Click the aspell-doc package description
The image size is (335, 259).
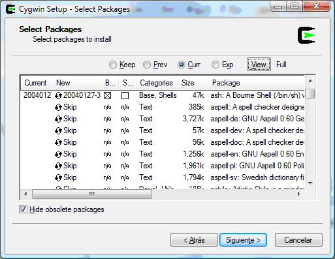click(x=257, y=142)
